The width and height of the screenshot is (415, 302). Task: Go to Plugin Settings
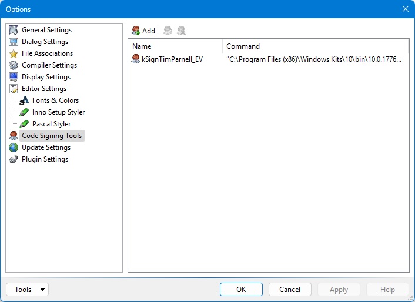point(45,159)
